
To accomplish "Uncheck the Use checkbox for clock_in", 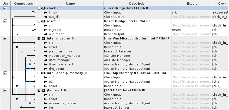I will click(5, 8).
